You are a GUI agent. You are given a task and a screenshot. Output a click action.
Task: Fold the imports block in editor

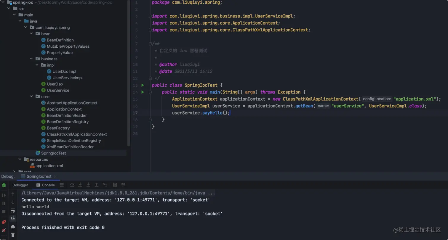pyautogui.click(x=150, y=16)
